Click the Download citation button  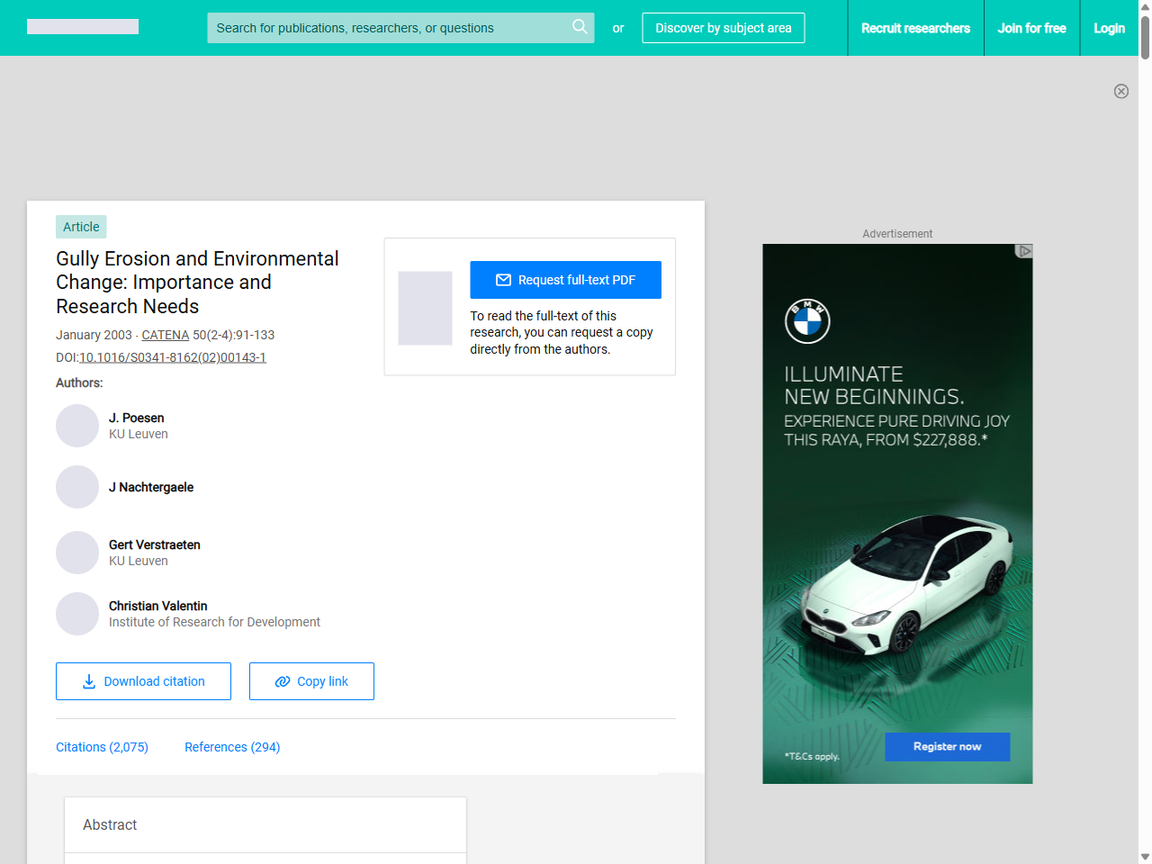(143, 681)
